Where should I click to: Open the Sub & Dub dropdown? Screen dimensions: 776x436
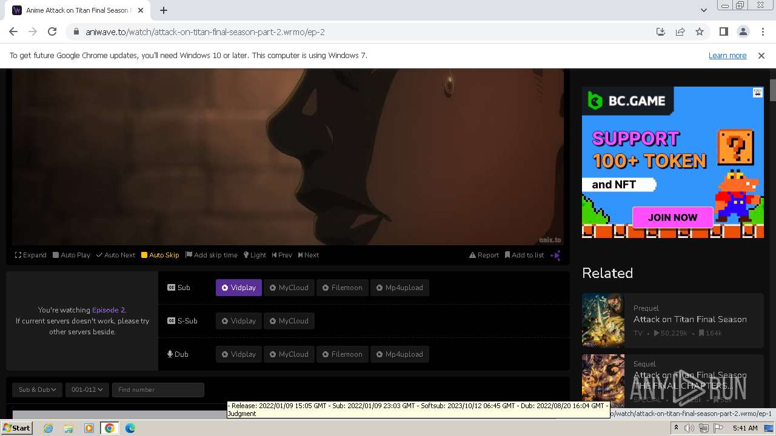pos(38,389)
